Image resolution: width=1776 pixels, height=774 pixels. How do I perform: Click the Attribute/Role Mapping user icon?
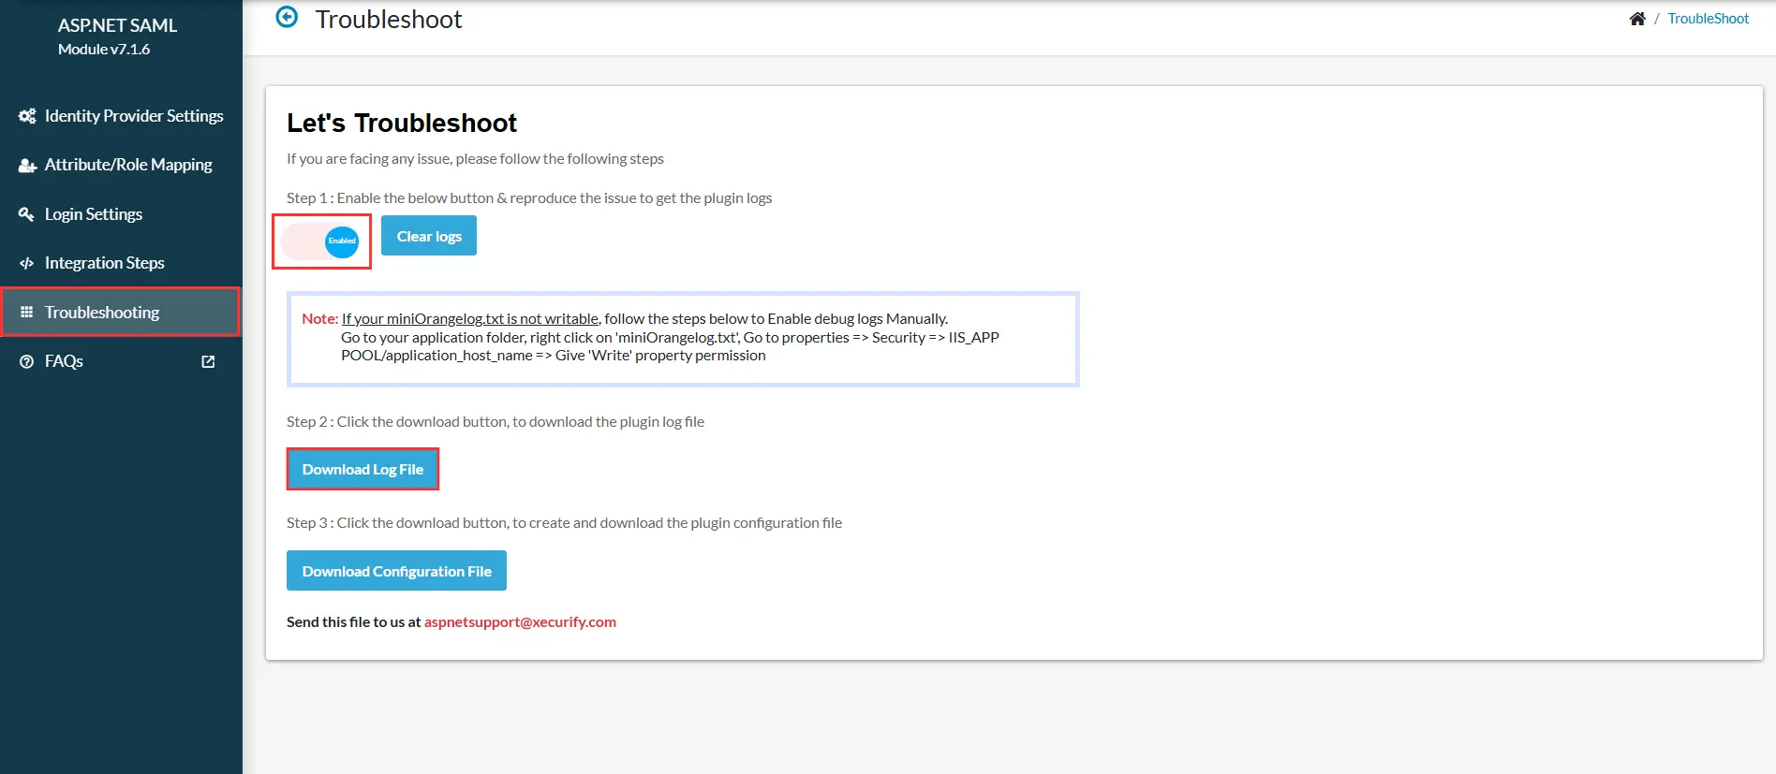[27, 166]
